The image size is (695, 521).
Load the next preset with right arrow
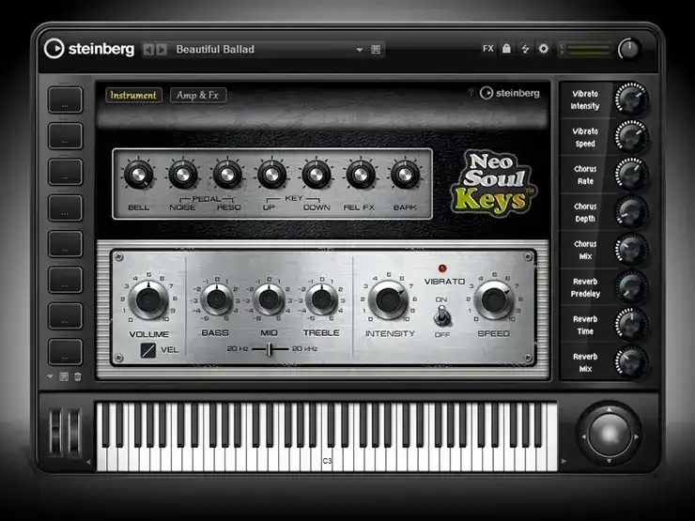[162, 49]
